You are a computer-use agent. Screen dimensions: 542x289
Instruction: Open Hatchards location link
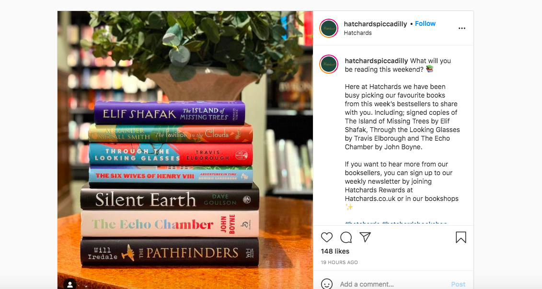coord(358,33)
